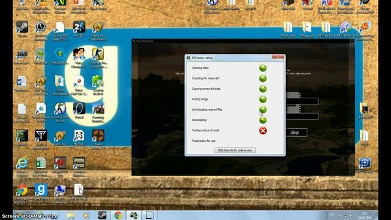The height and width of the screenshot is (220, 391).
Task: Click the lower input field in the Pylo MCreator window
Action: point(302,116)
